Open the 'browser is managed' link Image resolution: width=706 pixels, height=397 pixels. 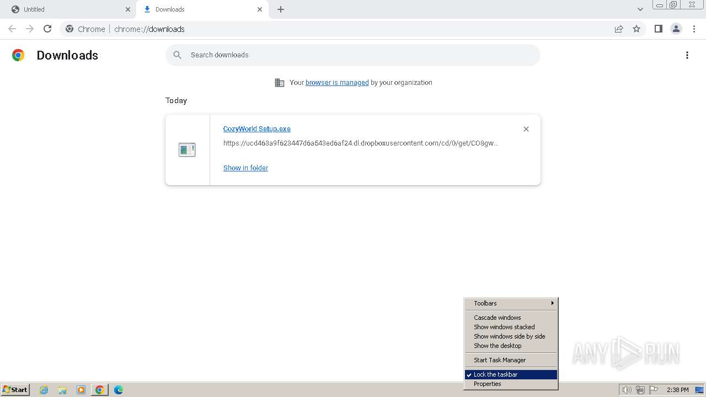pos(337,83)
